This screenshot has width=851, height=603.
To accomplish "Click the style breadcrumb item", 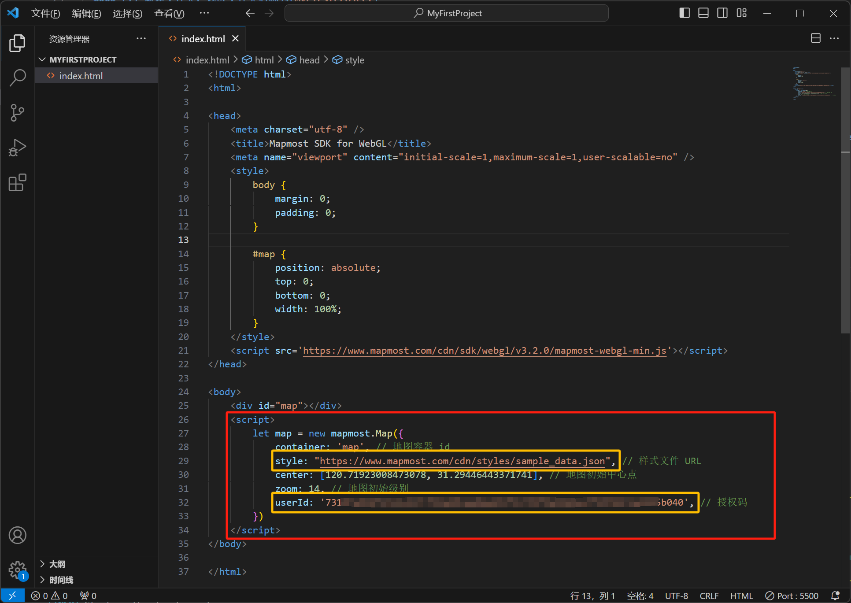I will pyautogui.click(x=348, y=60).
